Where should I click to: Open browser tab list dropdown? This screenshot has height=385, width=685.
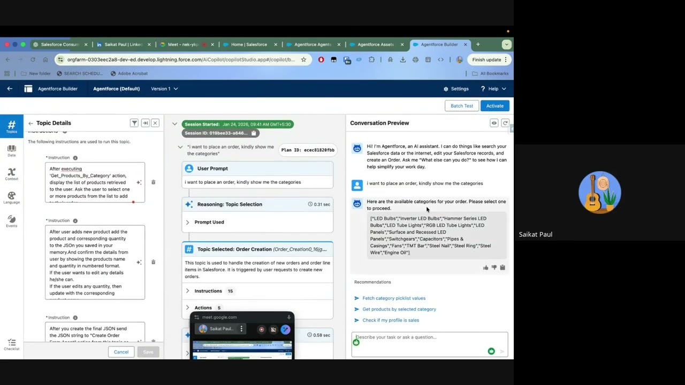pos(506,44)
